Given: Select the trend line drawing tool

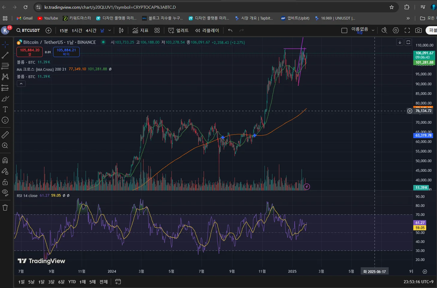Looking at the screenshot, I should pyautogui.click(x=5, y=55).
